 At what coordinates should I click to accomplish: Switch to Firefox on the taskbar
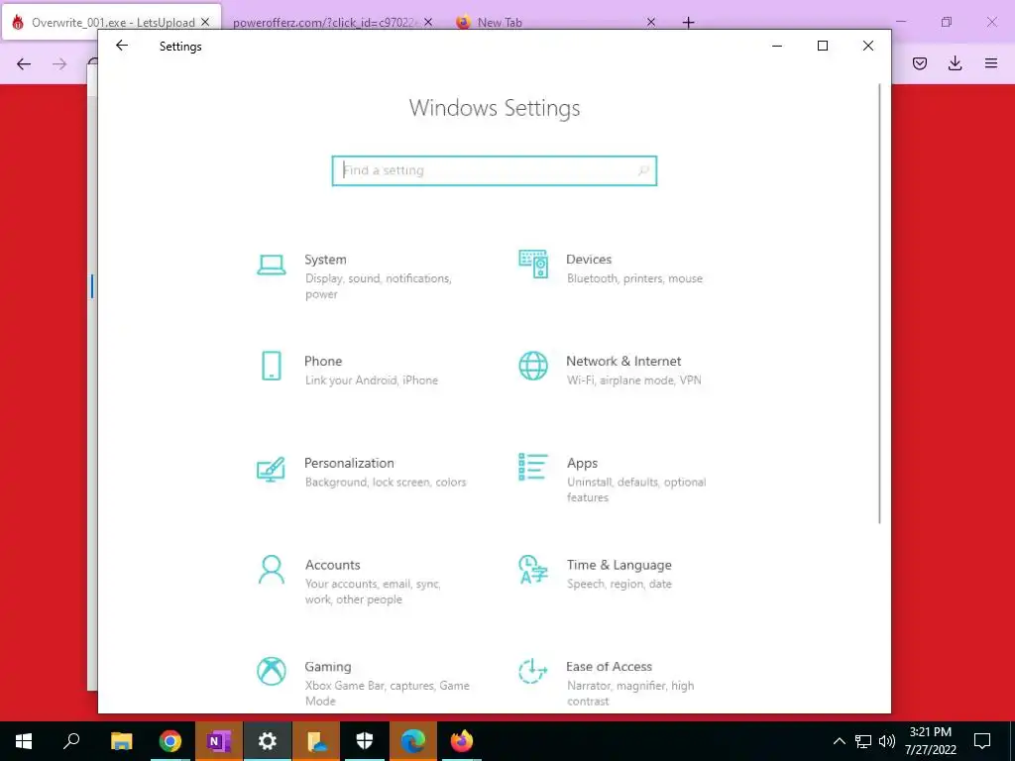pyautogui.click(x=462, y=741)
